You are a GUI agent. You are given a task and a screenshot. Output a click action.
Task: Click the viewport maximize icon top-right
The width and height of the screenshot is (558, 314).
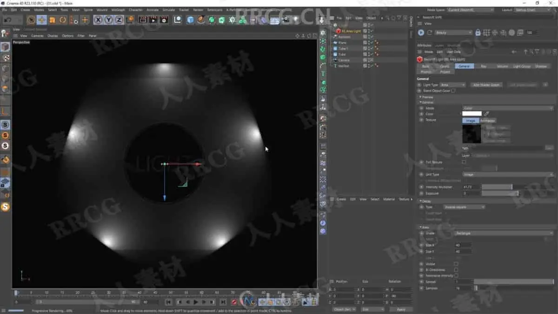pyautogui.click(x=315, y=36)
